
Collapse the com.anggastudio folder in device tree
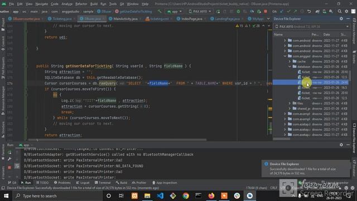tap(285, 56)
